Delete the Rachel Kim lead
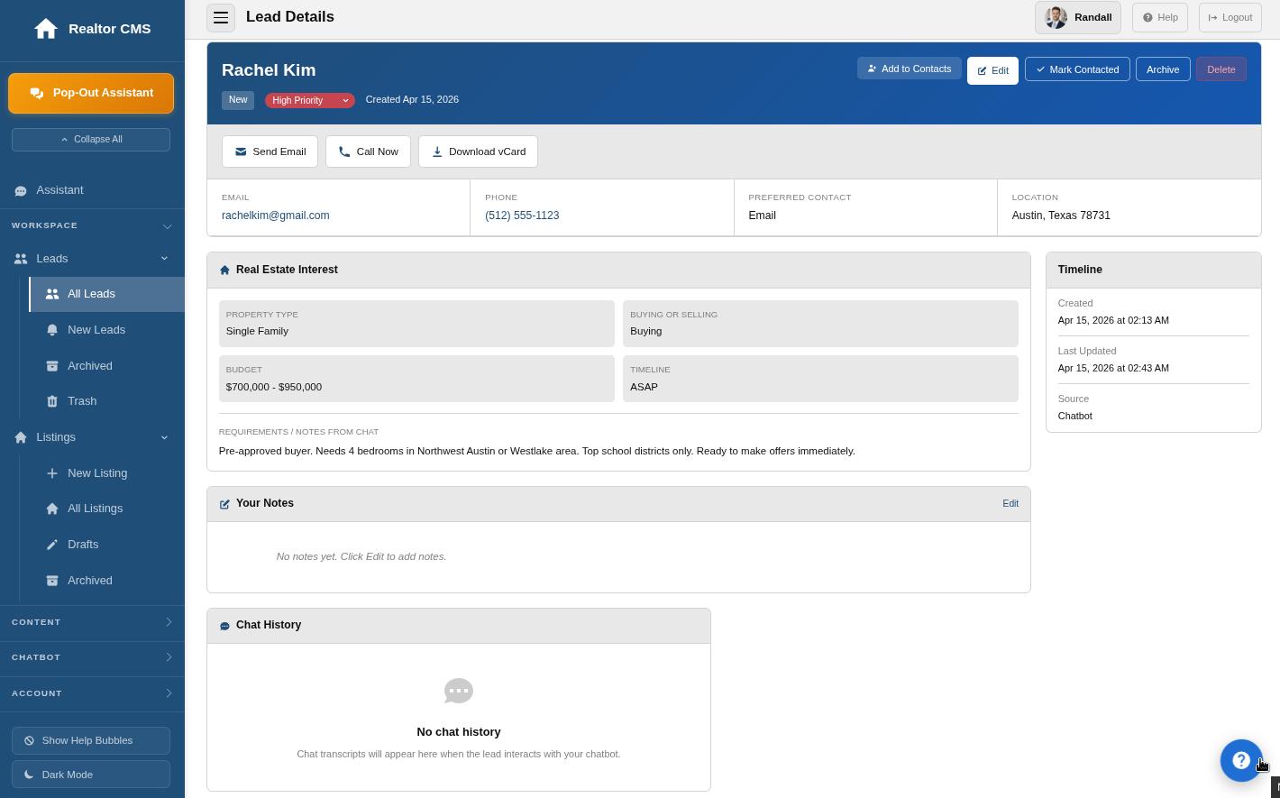This screenshot has width=1280, height=798. click(1221, 69)
